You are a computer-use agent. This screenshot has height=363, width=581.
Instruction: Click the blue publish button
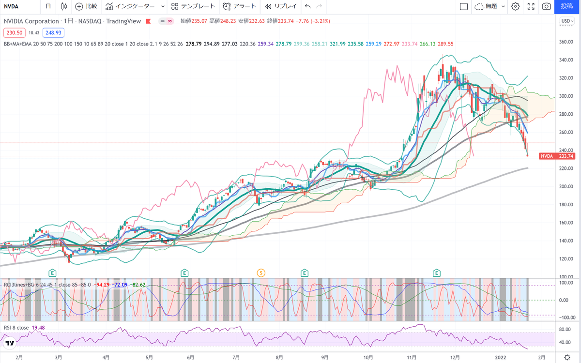click(567, 6)
